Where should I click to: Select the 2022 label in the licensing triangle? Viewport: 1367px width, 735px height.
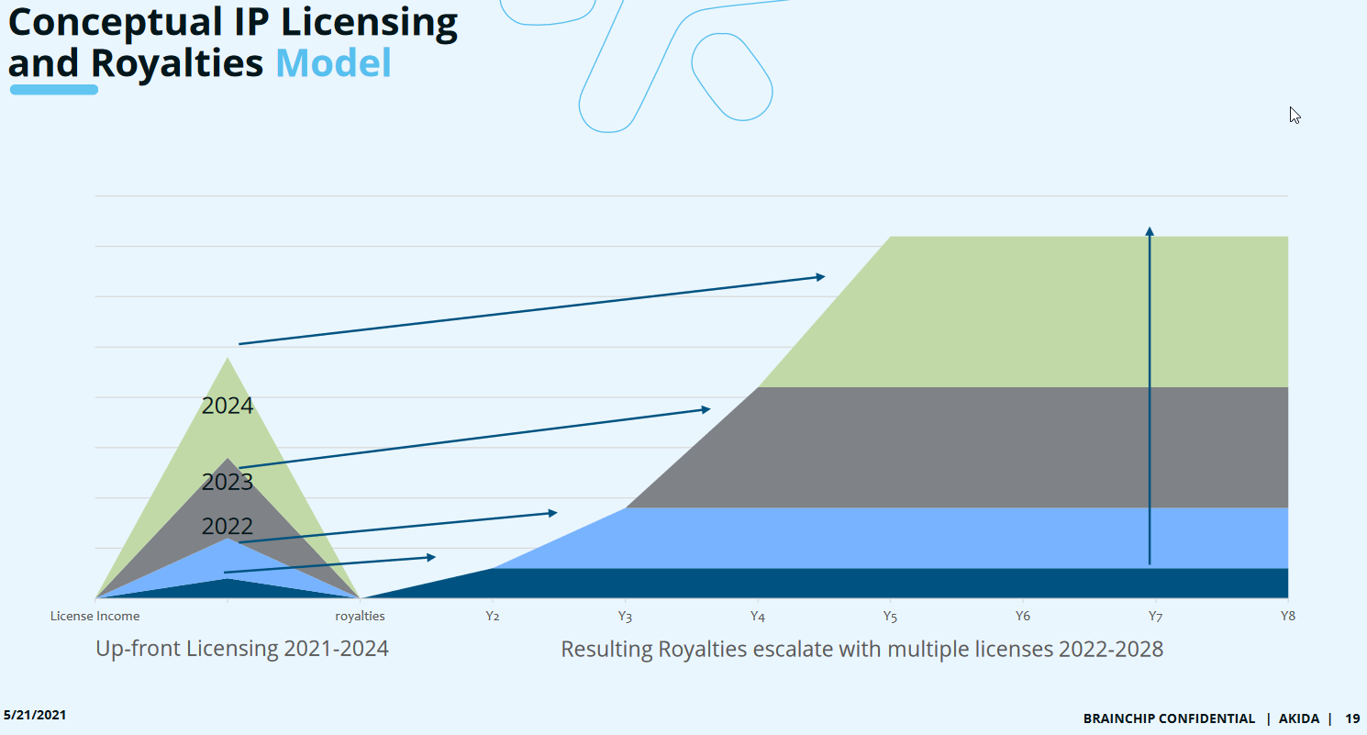227,527
